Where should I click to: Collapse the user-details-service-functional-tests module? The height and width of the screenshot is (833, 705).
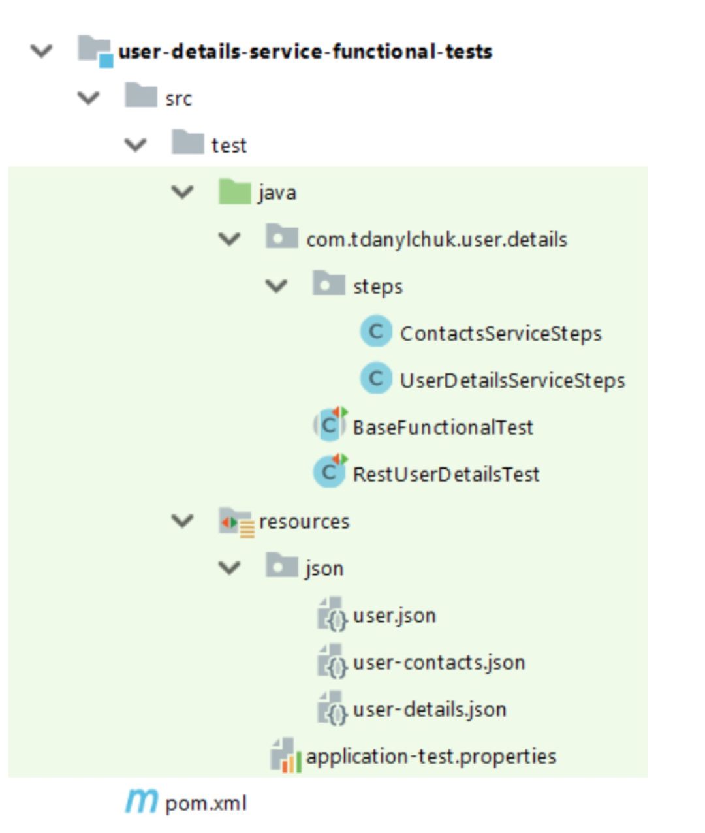[x=42, y=51]
